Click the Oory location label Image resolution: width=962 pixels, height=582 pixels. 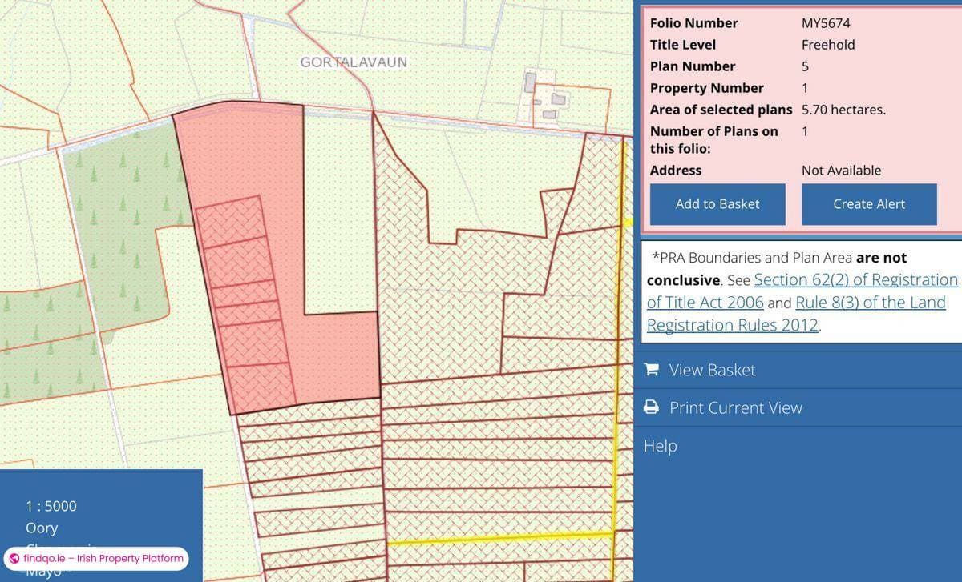pyautogui.click(x=42, y=528)
